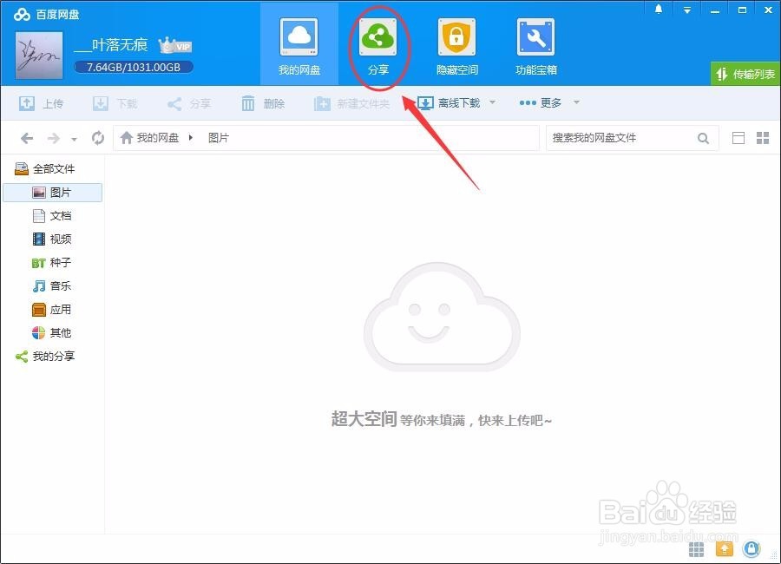Switch to grid view mode
Viewport: 781px width, 564px height.
click(764, 137)
